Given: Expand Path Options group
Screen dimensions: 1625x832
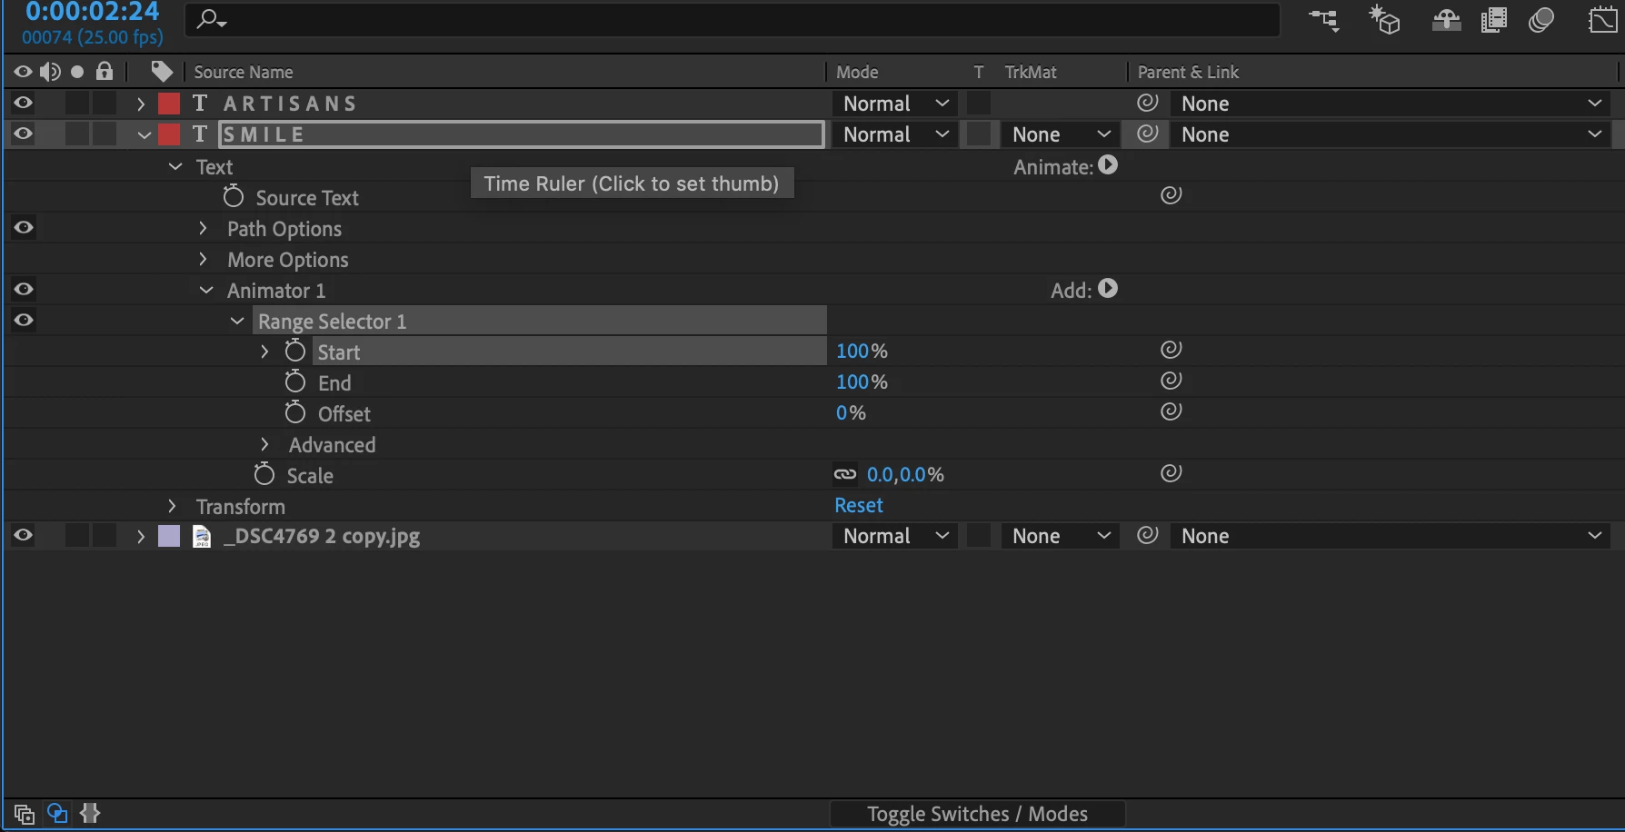Looking at the screenshot, I should coord(203,228).
